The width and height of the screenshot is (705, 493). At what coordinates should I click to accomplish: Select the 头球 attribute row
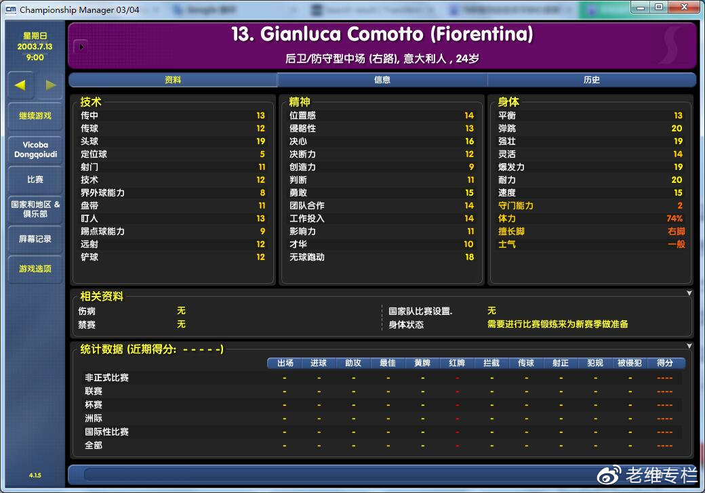pos(173,141)
